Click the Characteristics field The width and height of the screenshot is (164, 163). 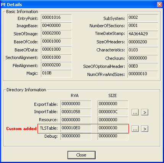click(143, 50)
